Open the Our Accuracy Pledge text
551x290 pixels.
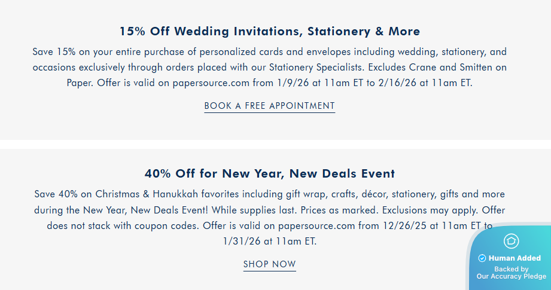click(511, 276)
